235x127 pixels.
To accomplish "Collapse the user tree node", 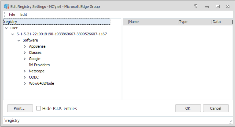I will [x=6, y=28].
